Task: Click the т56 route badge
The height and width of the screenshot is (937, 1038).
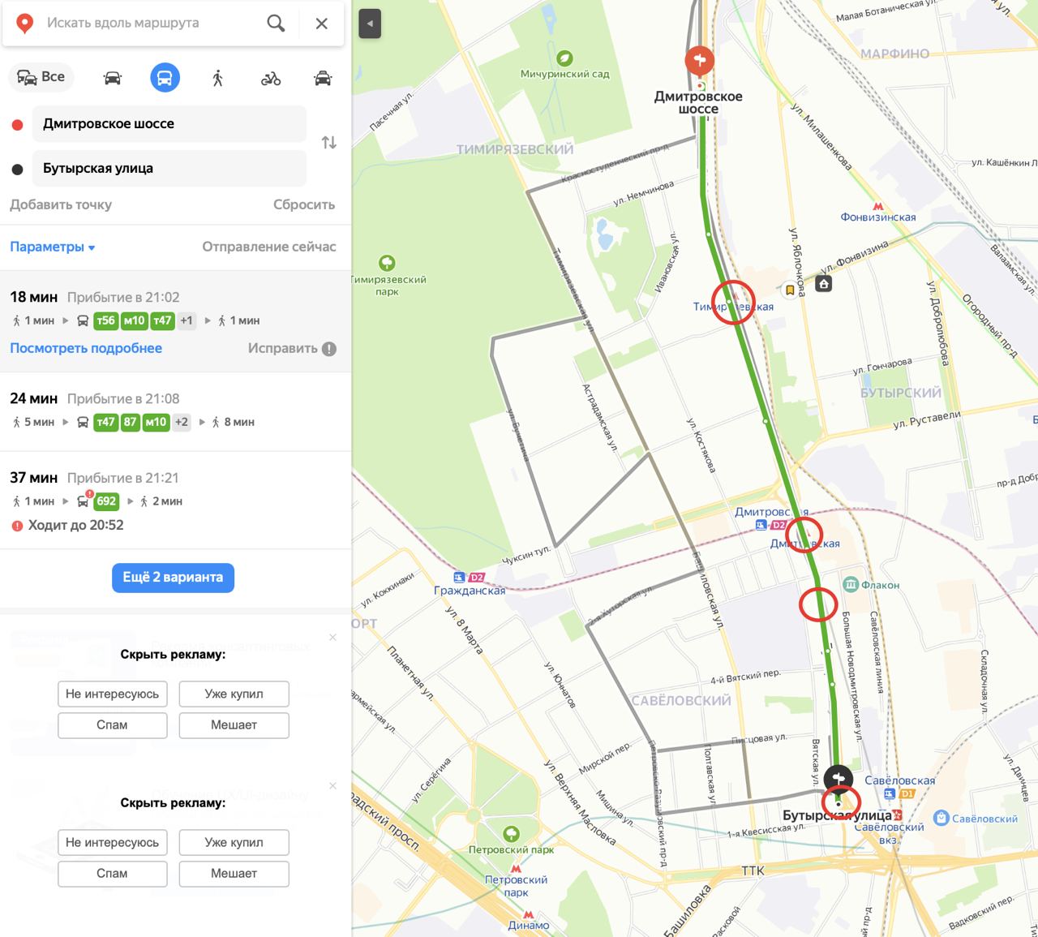Action: click(106, 320)
